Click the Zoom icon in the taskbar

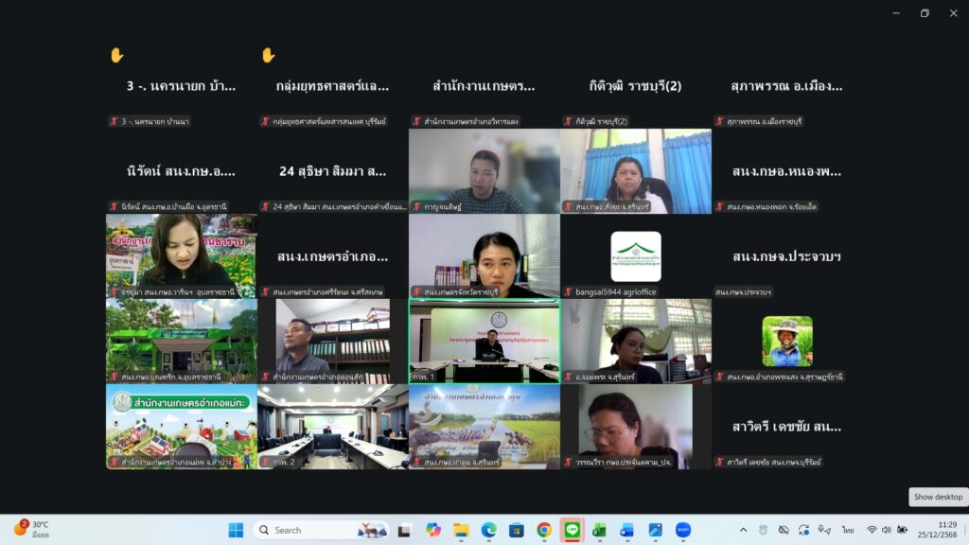(683, 530)
